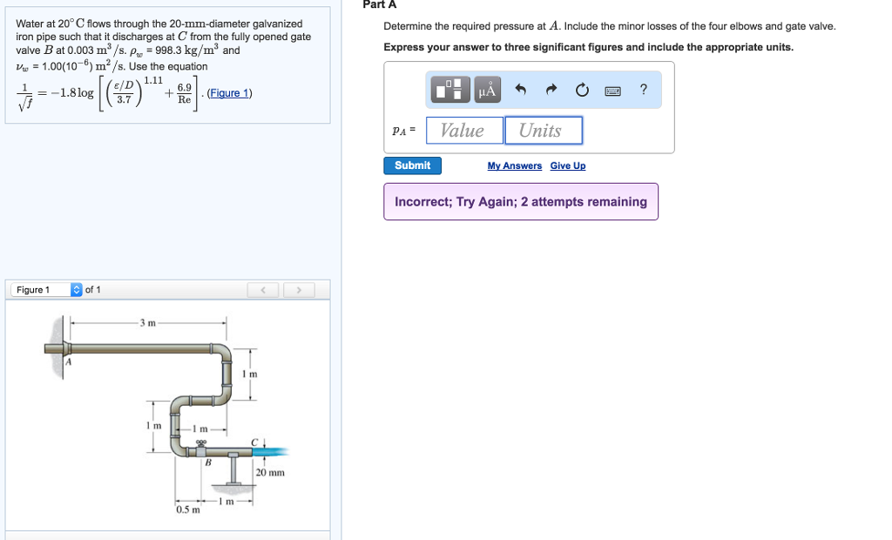The image size is (892, 540).
Task: Click the reset answer circular arrow icon
Action: 581,89
